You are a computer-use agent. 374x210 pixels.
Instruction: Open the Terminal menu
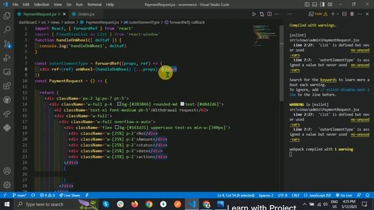coord(94,5)
